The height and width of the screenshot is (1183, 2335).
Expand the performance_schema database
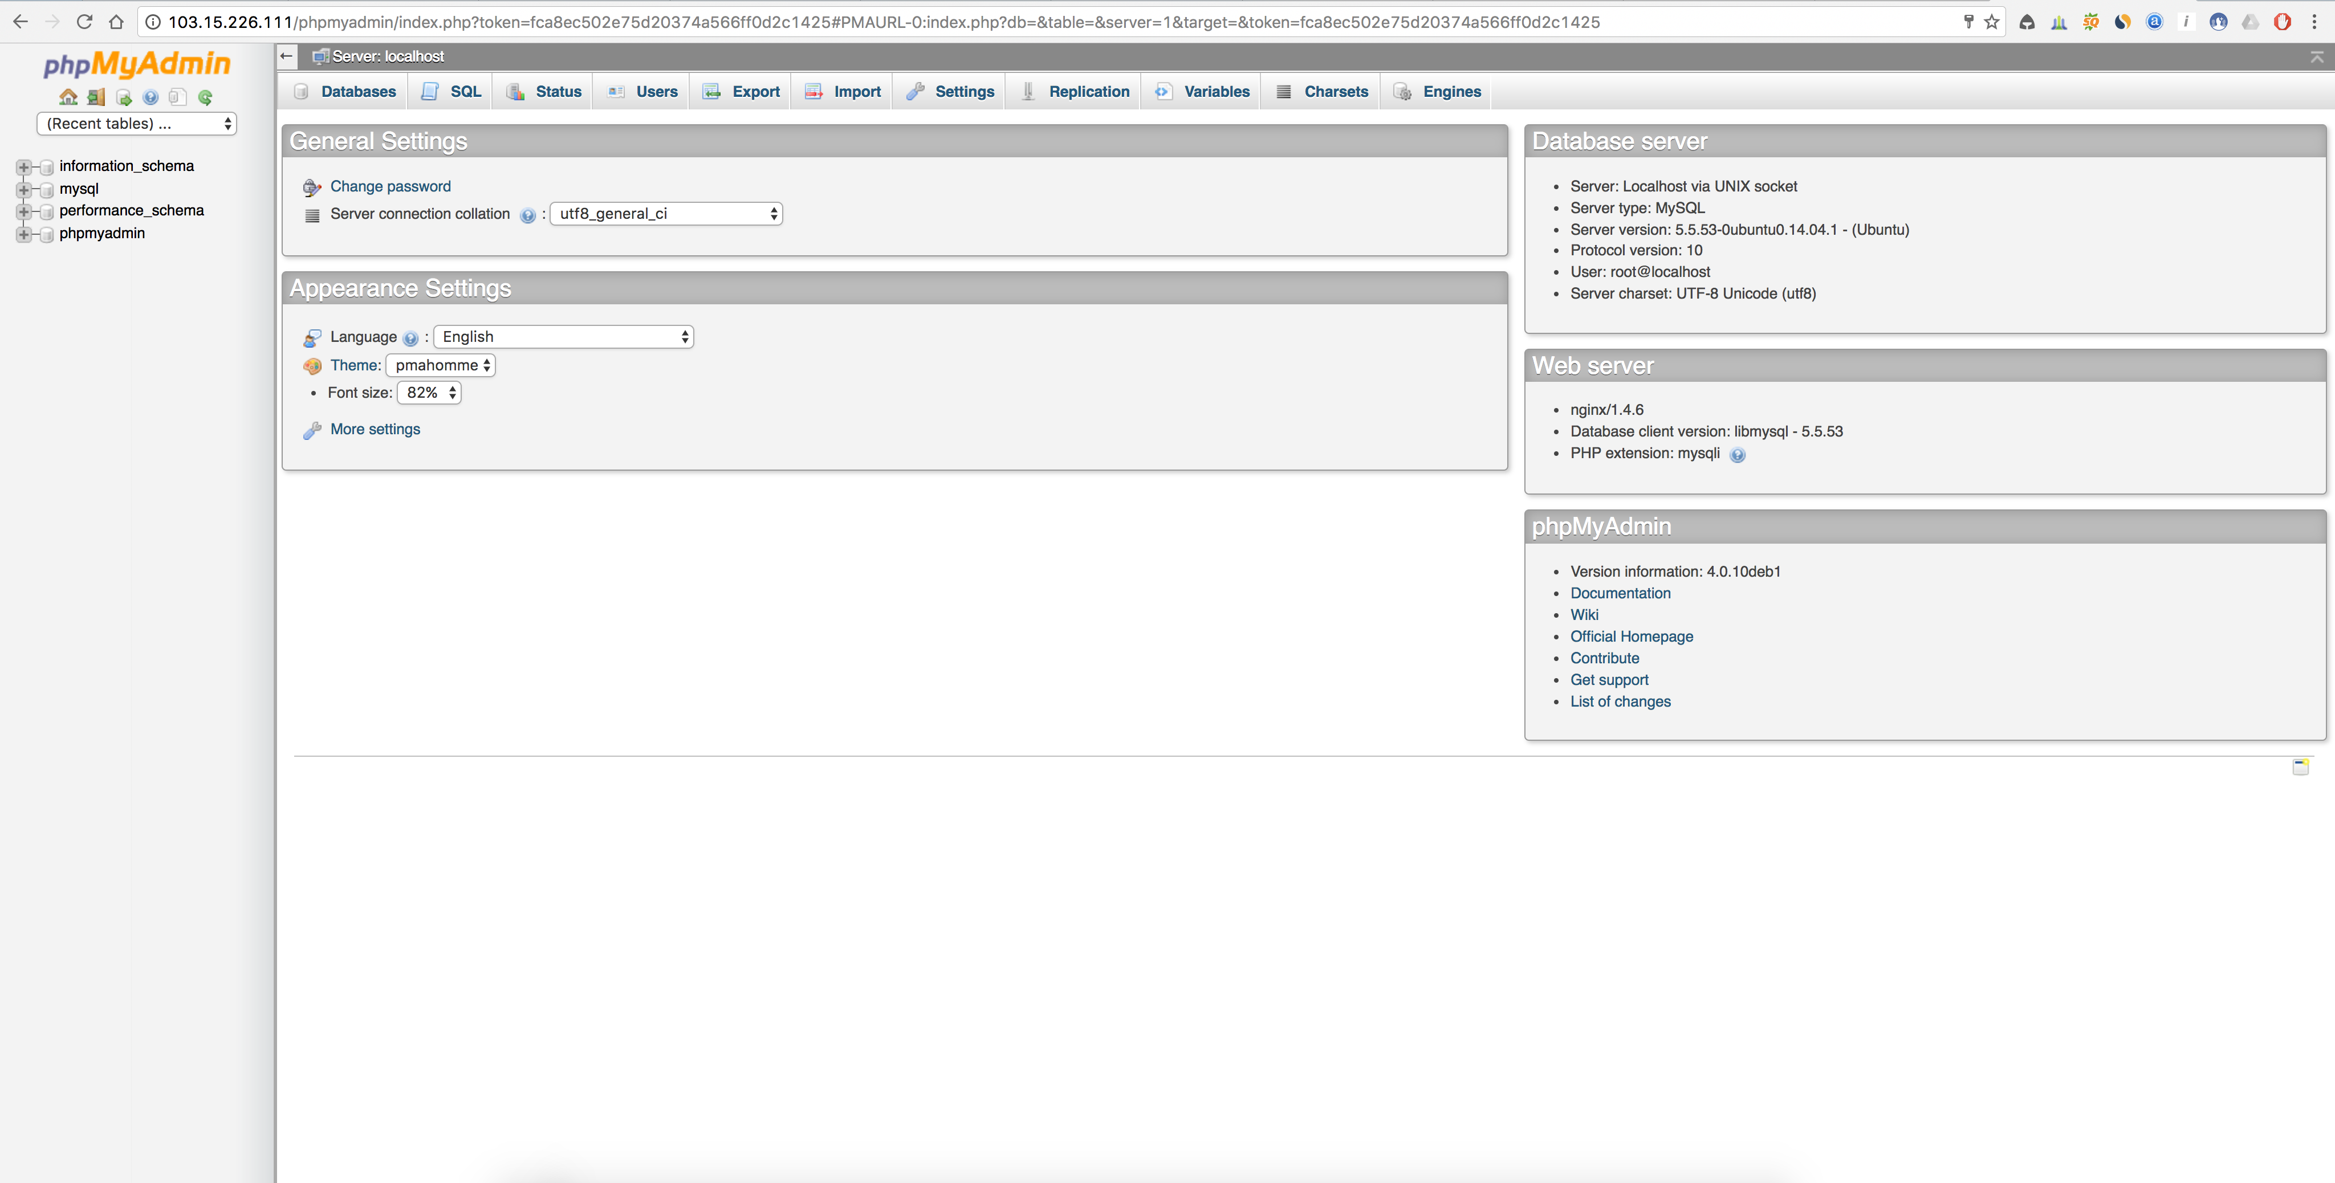coord(23,211)
